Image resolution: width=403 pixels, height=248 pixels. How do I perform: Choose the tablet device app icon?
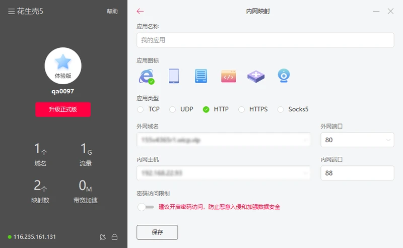coord(174,76)
